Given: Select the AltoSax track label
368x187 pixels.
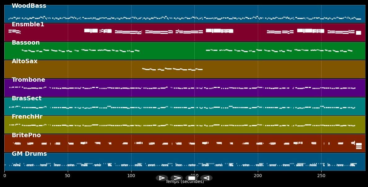Looking at the screenshot, I should [x=24, y=61].
